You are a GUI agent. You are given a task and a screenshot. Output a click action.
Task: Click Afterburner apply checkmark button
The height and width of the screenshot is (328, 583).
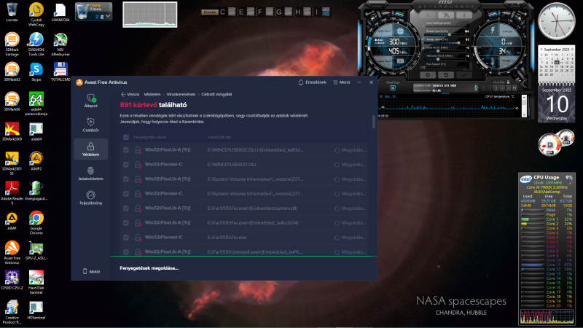[463, 75]
